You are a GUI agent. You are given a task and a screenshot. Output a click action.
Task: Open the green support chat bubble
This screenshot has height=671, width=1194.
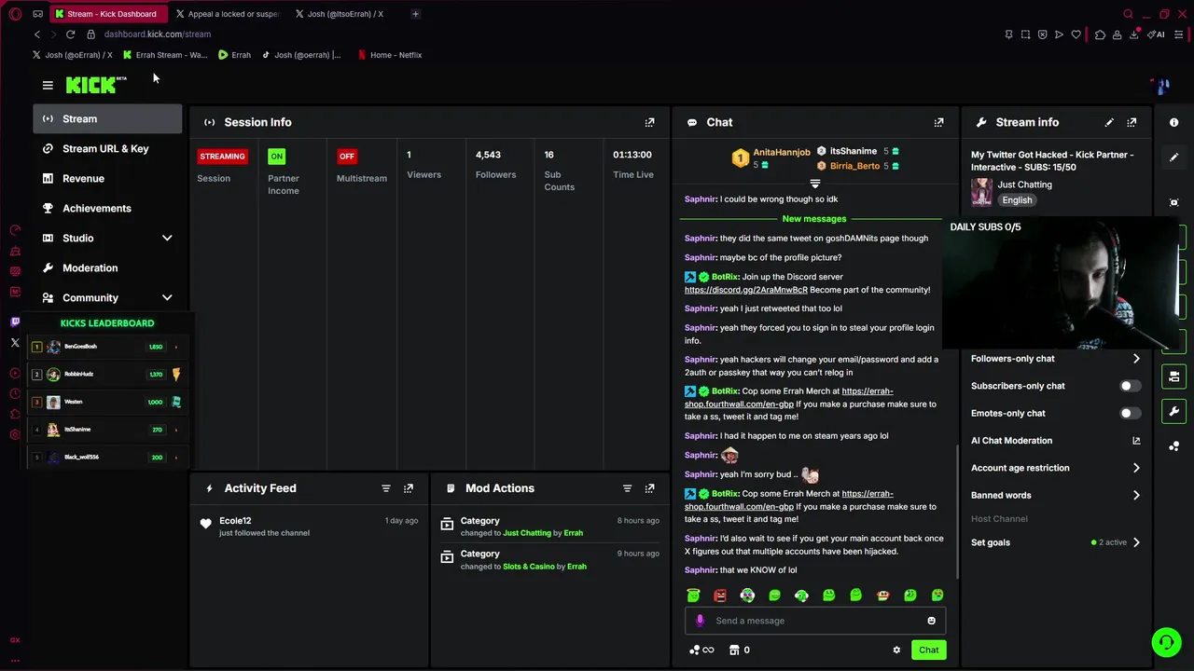tap(1166, 642)
